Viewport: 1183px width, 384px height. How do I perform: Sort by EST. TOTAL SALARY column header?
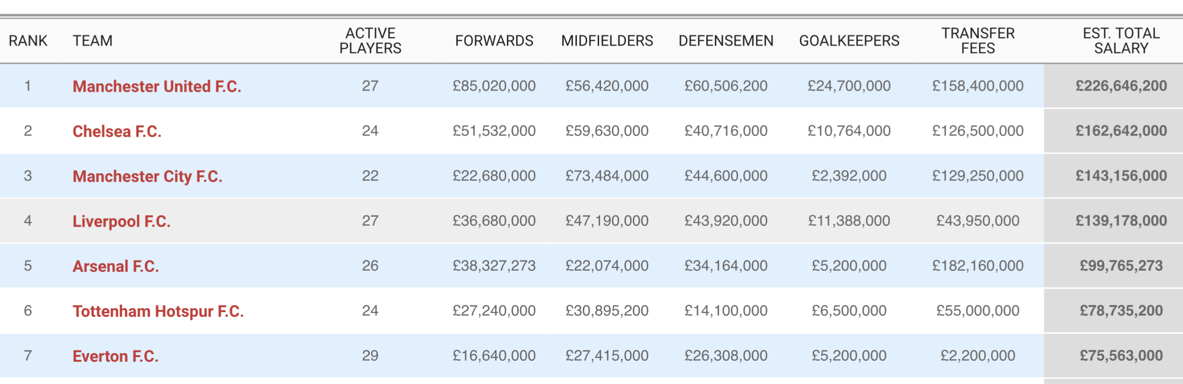click(1121, 41)
